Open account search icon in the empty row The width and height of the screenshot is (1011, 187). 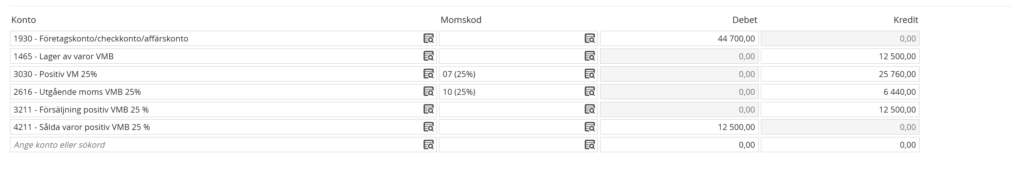click(428, 145)
